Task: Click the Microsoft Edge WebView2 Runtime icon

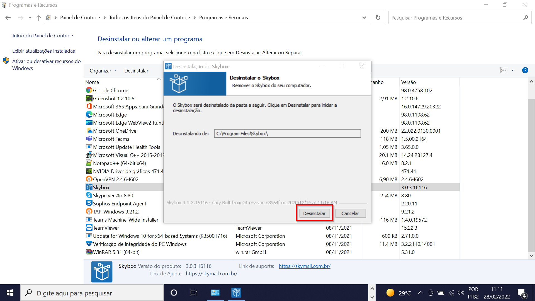Action: click(89, 123)
